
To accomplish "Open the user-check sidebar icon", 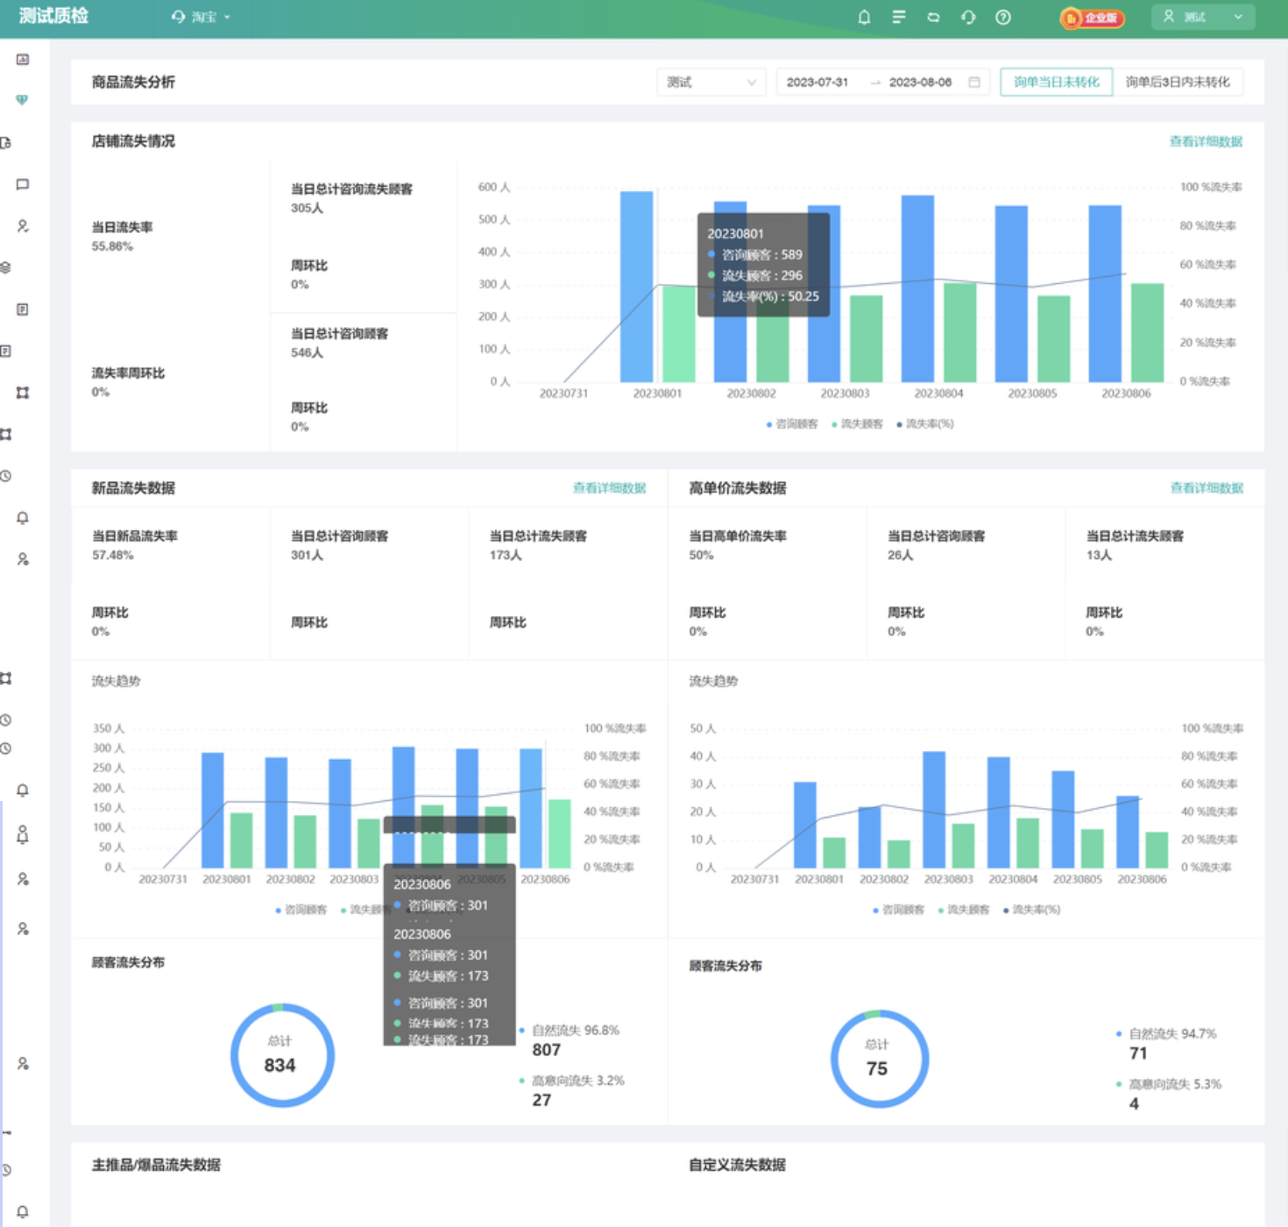I will pos(23,226).
